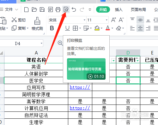
Task: Select the 简明哲学原理 cell
Action: [36, 94]
